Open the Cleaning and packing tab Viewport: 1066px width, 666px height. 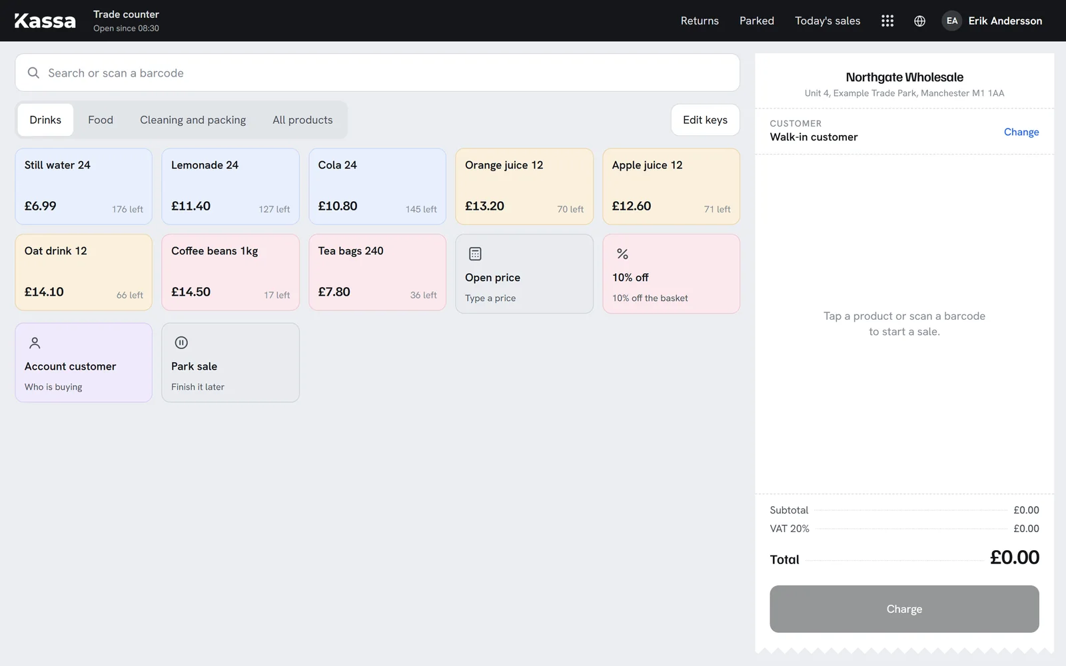(193, 120)
